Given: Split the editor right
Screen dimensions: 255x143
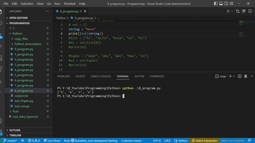Looking at the screenshot, I should 250,11.
